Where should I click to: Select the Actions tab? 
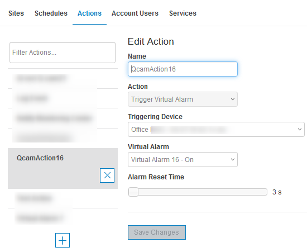[x=89, y=13]
